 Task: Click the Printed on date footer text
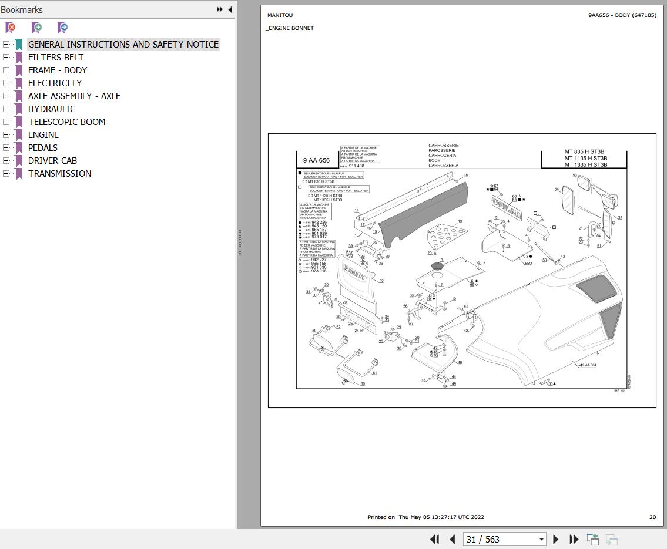click(426, 517)
